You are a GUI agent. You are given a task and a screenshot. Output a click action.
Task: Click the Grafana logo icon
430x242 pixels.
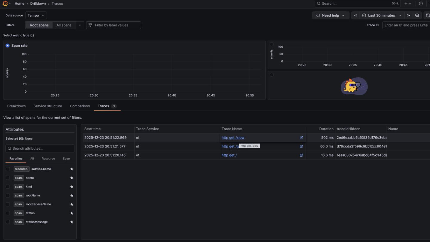click(x=5, y=4)
